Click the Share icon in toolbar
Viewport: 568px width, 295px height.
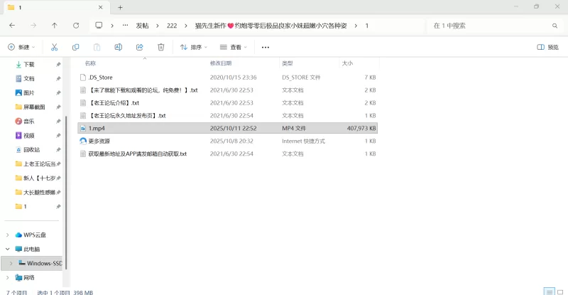point(139,47)
